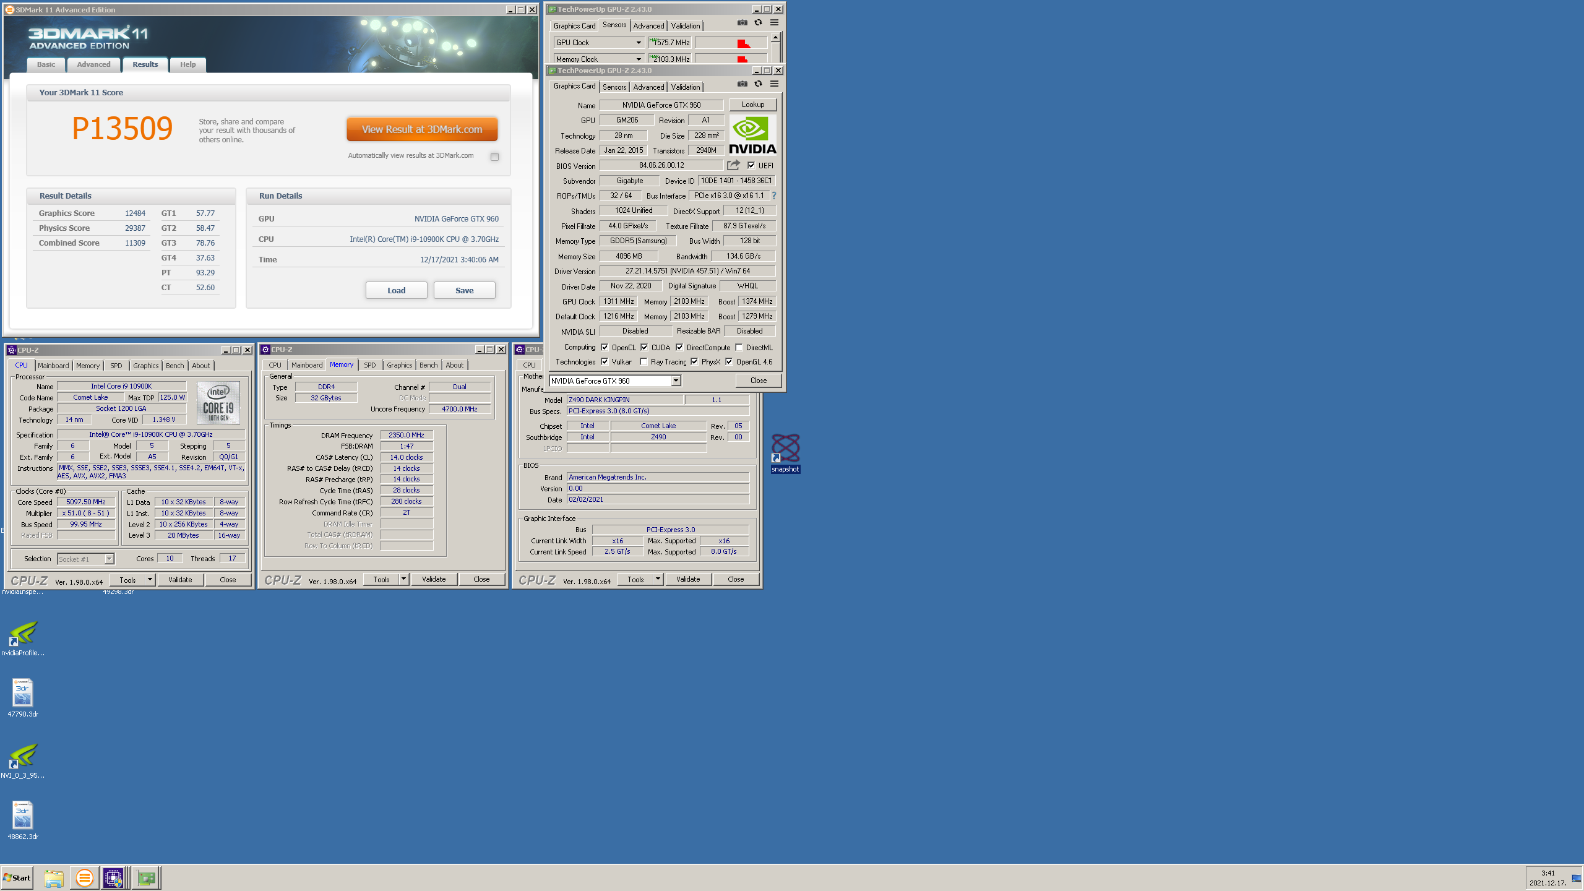
Task: Toggle the OpenCL checkbox
Action: (x=605, y=347)
